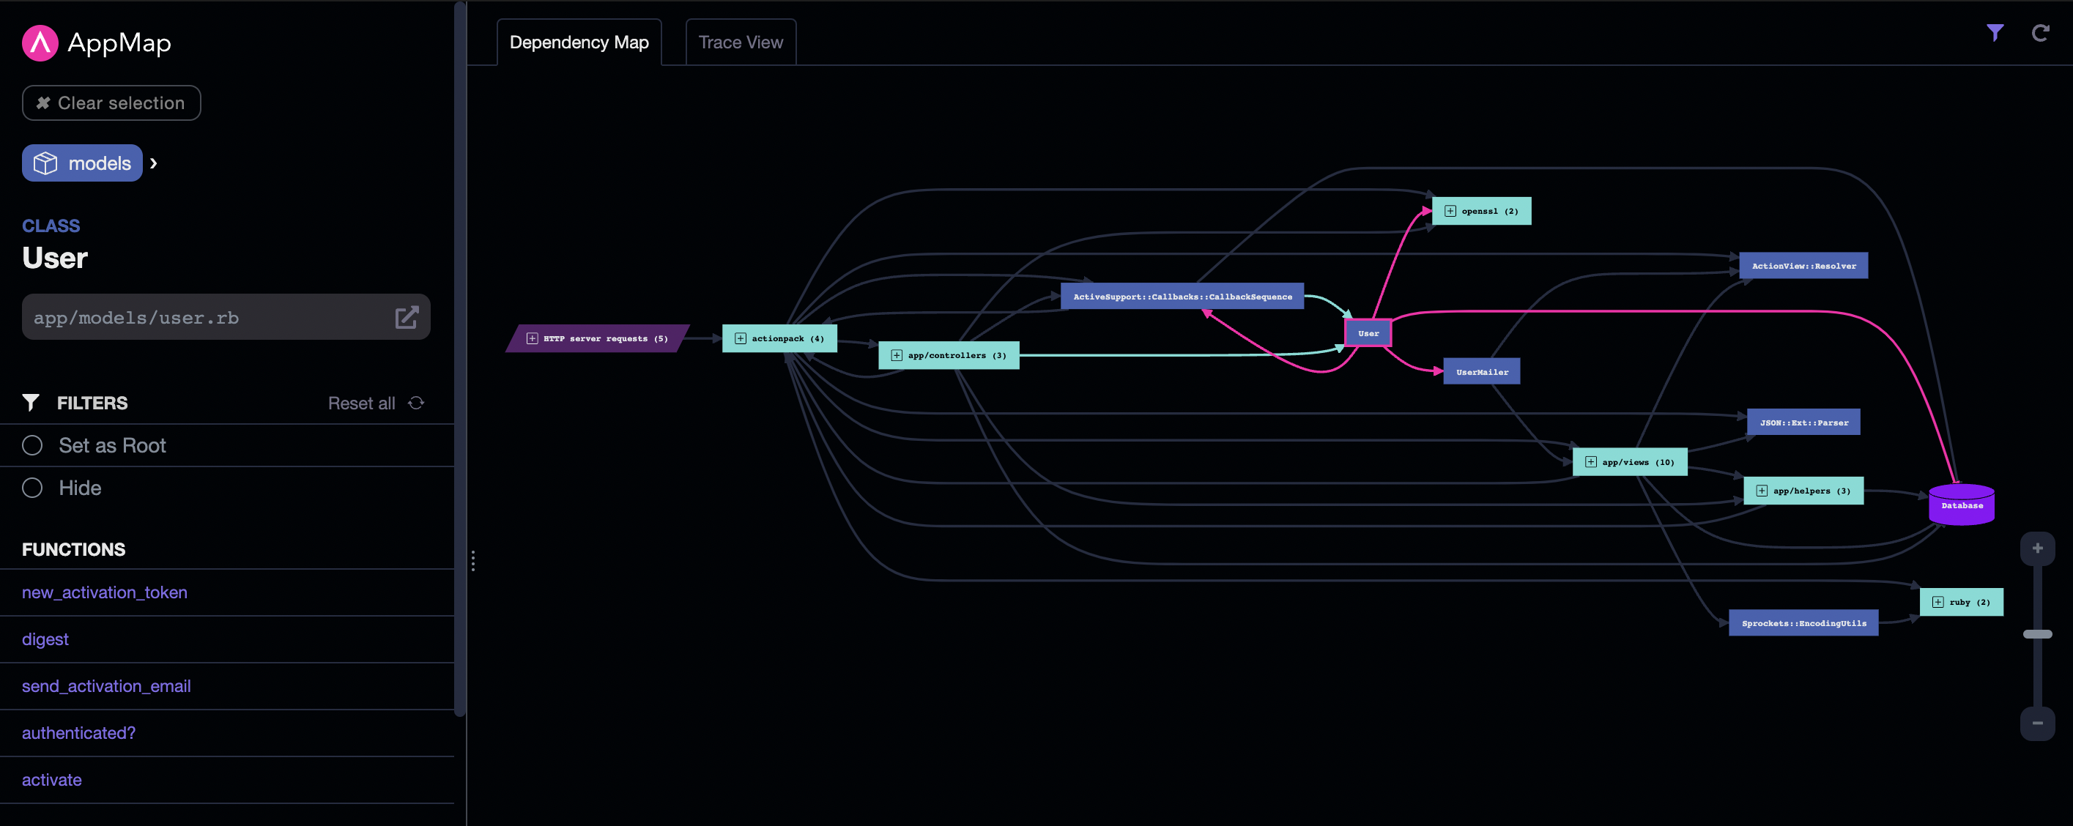The height and width of the screenshot is (826, 2073).
Task: Open the filter icon at top right
Action: coord(1994,33)
